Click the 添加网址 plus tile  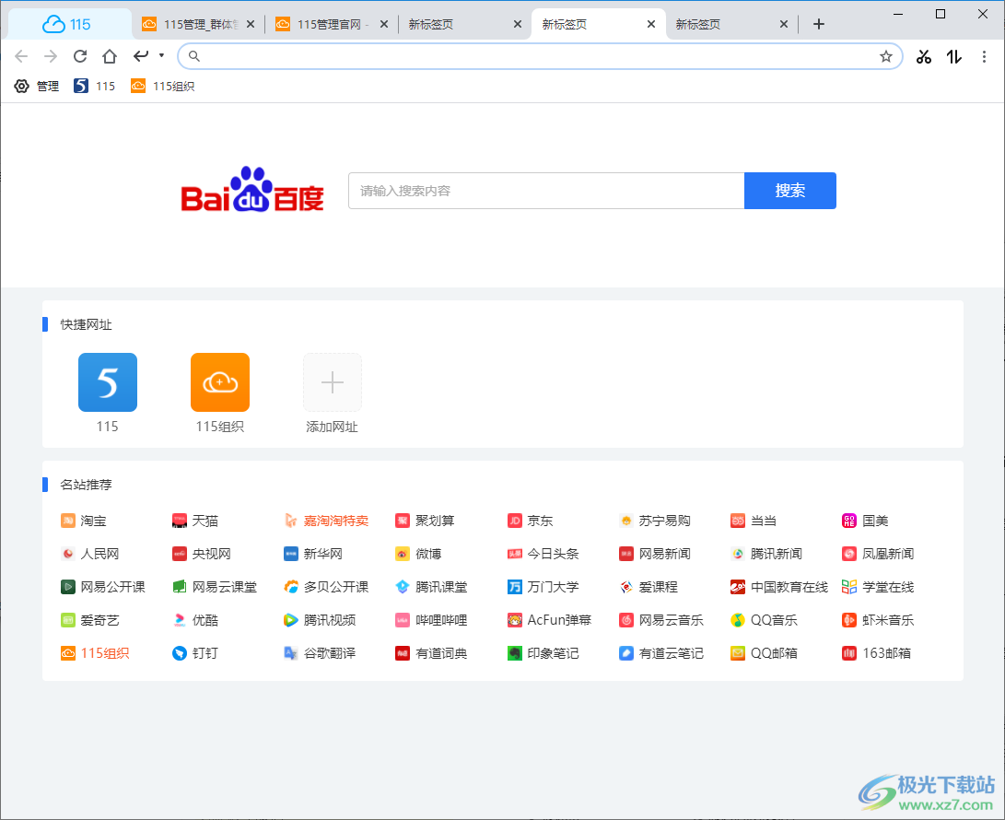[x=332, y=382]
